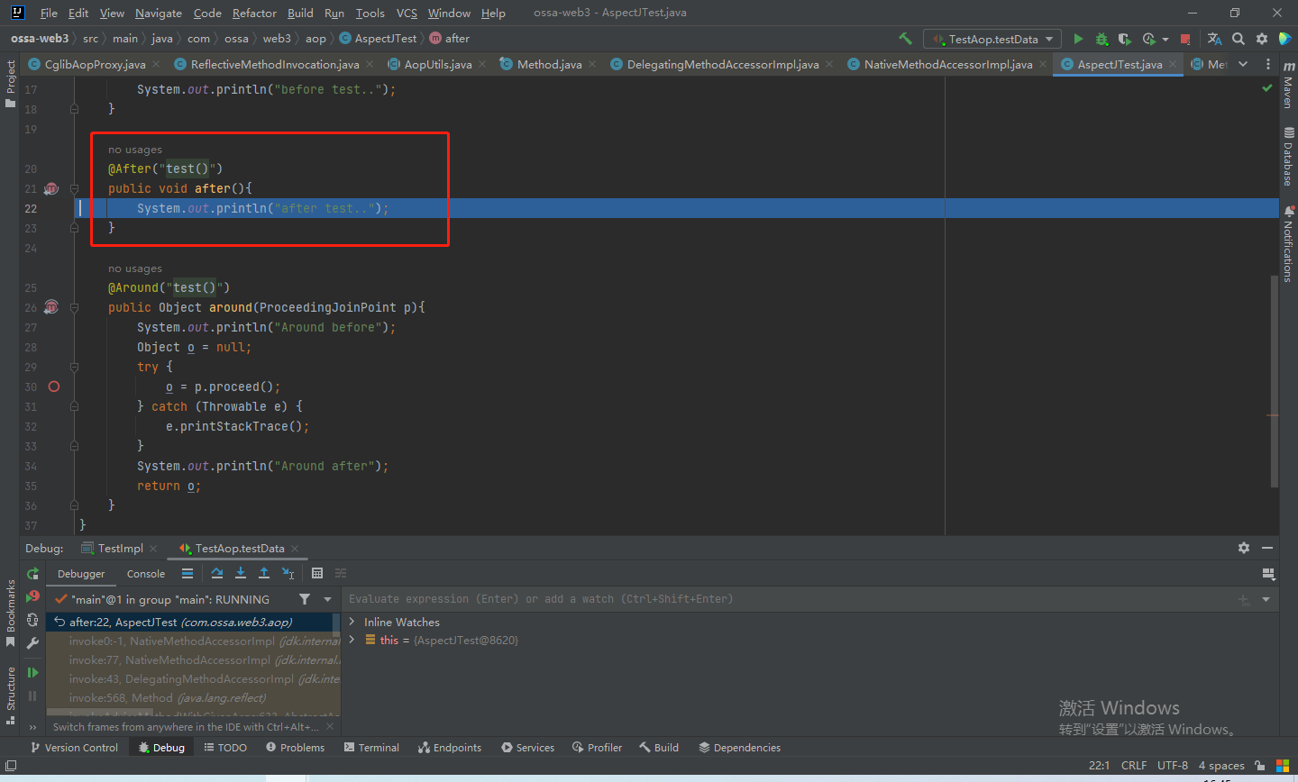Open the profiler dropdown arrow beside the clock
1298x782 pixels.
pyautogui.click(x=1165, y=40)
